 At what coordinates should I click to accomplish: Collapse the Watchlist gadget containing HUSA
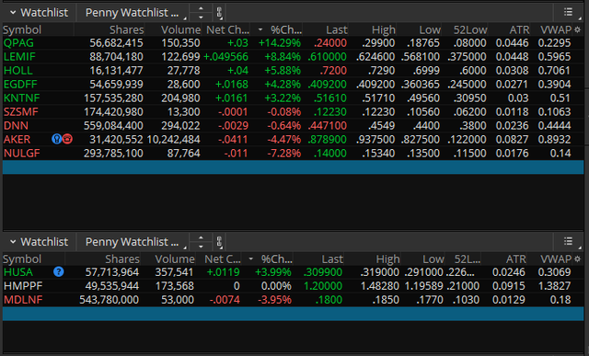click(13, 241)
